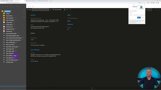Click the refresh icon beside file tree
The height and width of the screenshot is (90, 161).
pyautogui.click(x=24, y=14)
